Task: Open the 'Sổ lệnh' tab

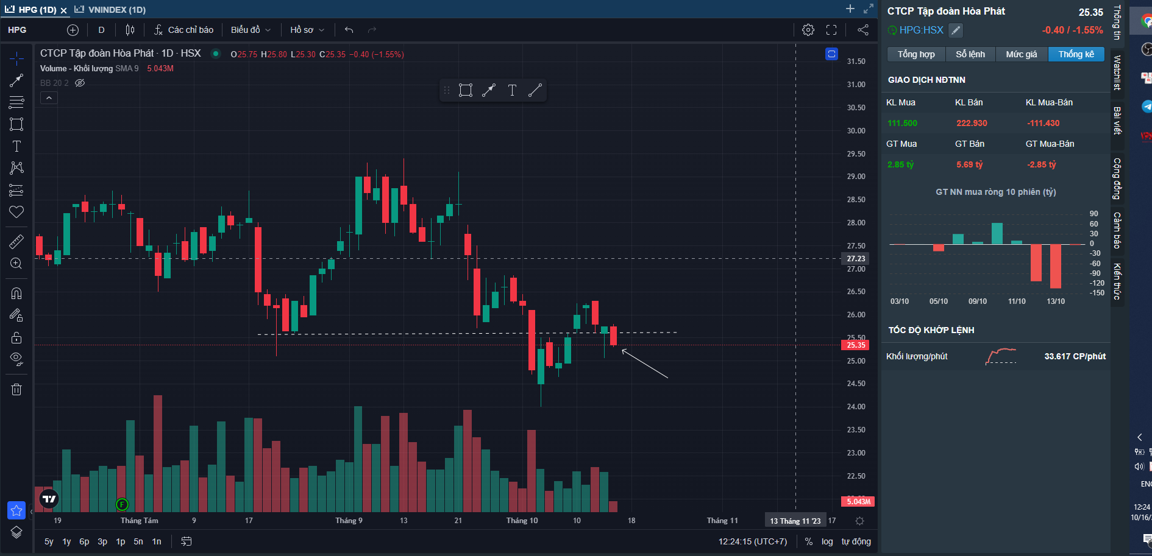Action: pos(970,54)
